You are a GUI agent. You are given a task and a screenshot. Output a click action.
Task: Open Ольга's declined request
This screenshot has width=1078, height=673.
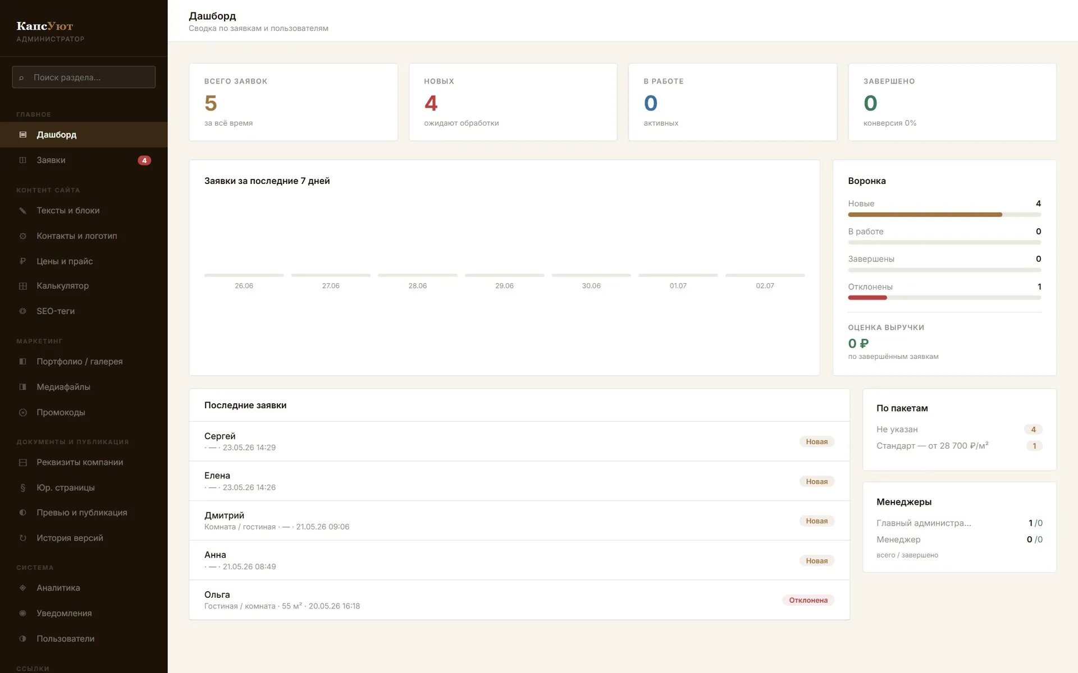[x=519, y=600]
